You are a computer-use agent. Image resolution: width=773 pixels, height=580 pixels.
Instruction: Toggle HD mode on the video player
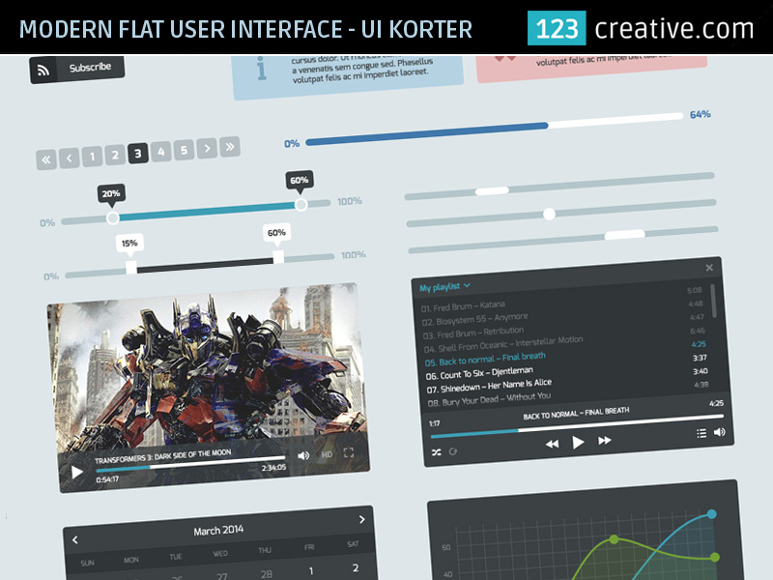pos(326,455)
